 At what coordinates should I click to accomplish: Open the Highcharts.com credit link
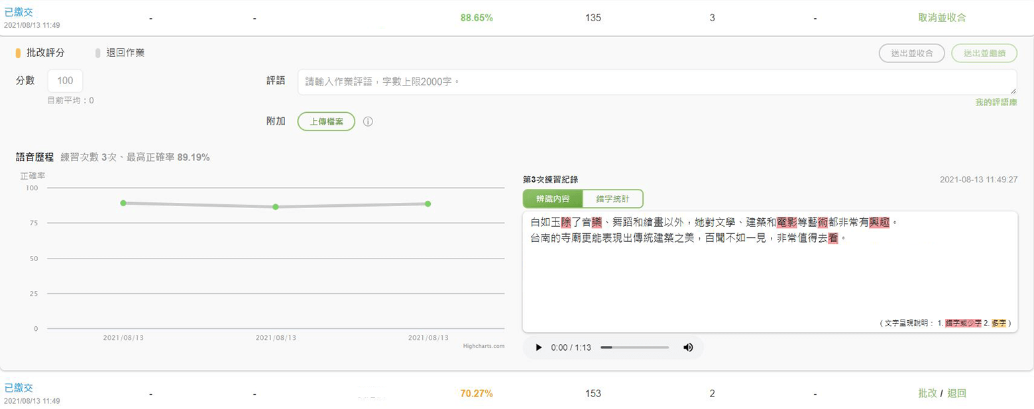pyautogui.click(x=484, y=345)
